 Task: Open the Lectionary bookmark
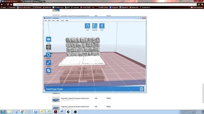click(75, 7)
